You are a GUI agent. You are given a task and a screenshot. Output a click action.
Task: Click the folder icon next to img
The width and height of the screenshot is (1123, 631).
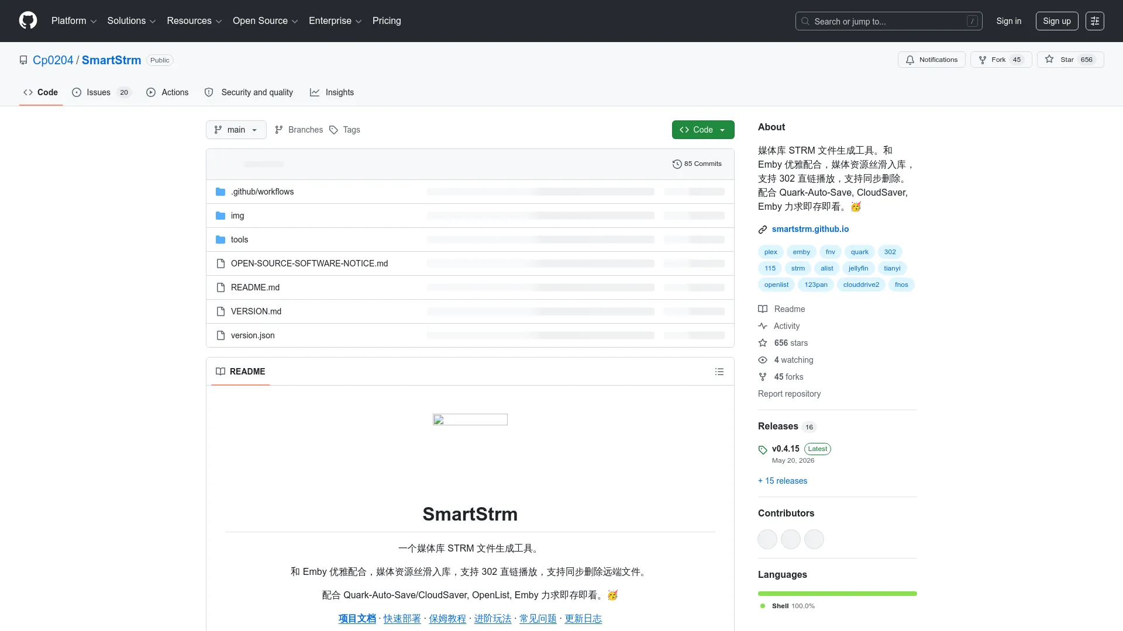point(221,216)
